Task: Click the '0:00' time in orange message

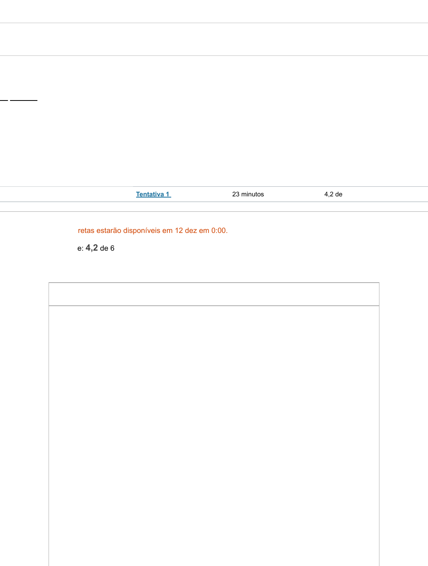Action: click(219, 231)
